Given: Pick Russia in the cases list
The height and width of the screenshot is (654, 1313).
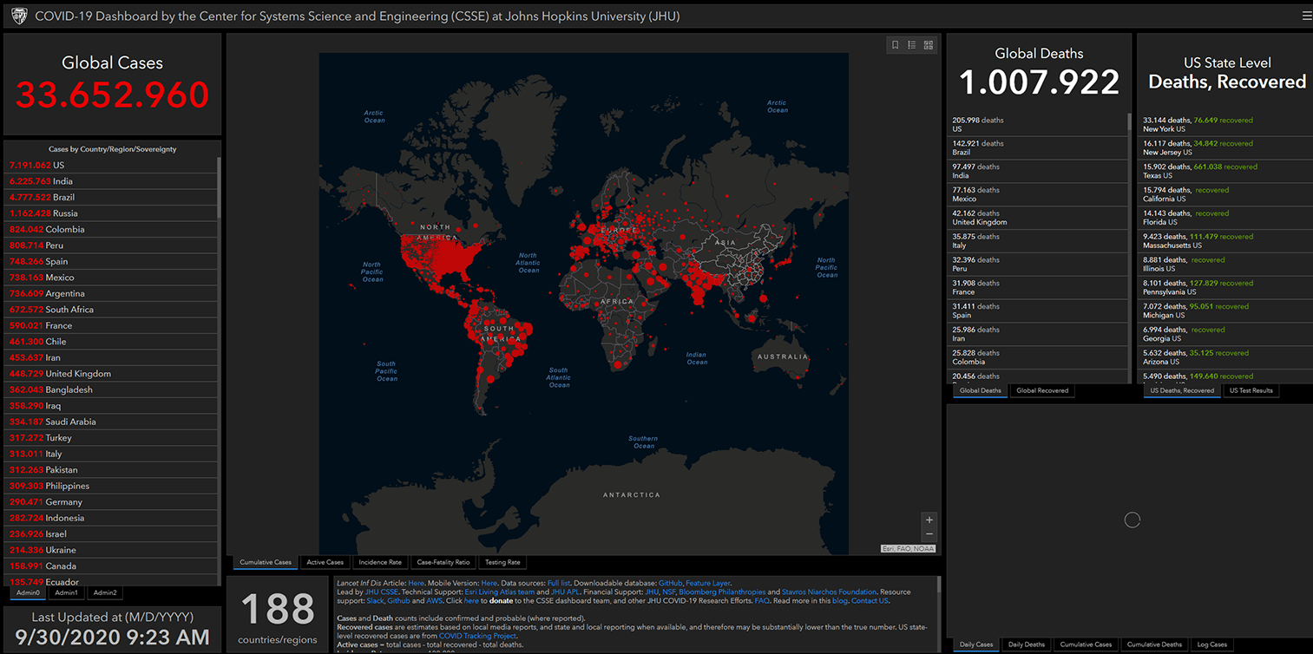Looking at the screenshot, I should pyautogui.click(x=111, y=213).
